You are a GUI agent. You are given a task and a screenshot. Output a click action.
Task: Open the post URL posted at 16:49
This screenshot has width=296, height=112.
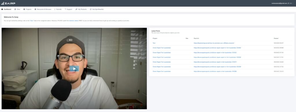click(x=215, y=62)
